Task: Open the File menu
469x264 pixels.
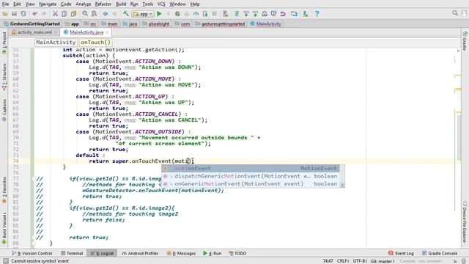Action: [5, 4]
